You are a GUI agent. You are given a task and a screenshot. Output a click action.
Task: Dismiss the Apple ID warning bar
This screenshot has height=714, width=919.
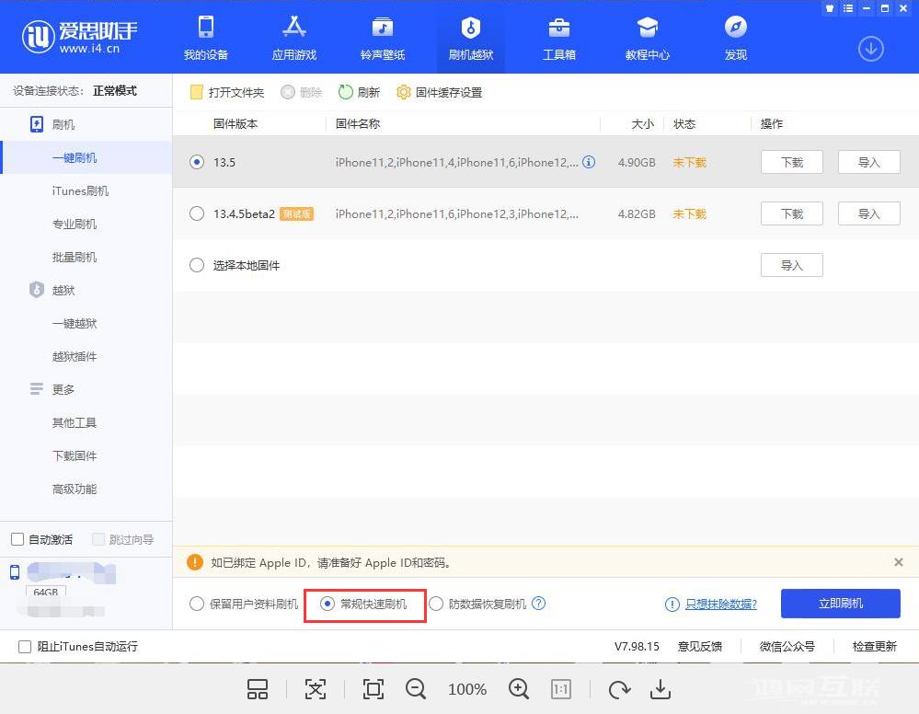(898, 562)
